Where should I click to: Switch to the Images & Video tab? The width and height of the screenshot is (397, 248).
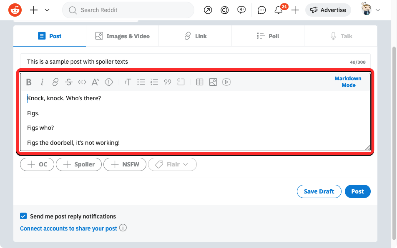(x=122, y=36)
